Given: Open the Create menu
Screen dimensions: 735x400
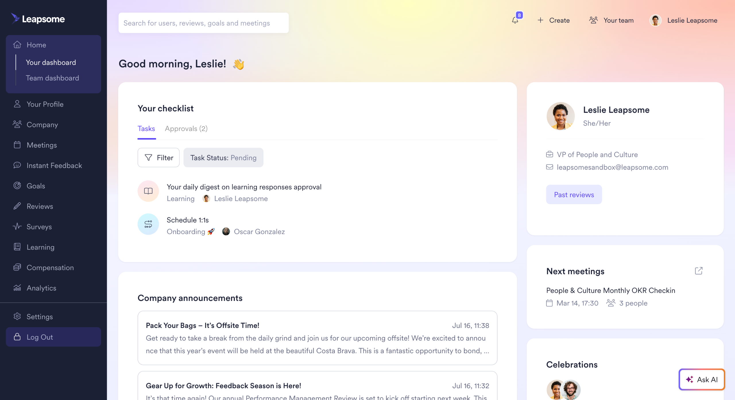Looking at the screenshot, I should pos(554,20).
